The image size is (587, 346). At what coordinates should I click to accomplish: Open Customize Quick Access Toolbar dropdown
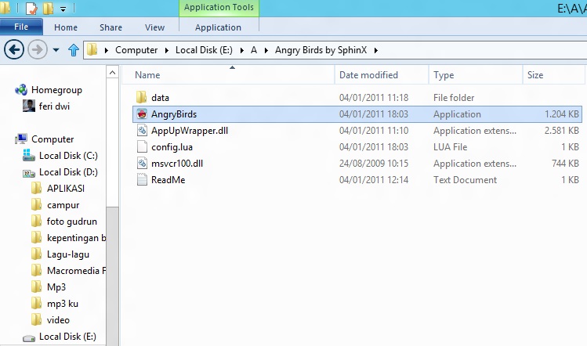click(63, 9)
